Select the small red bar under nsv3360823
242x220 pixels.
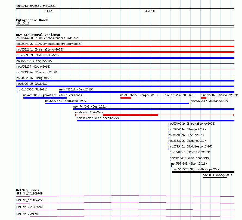[204, 98]
